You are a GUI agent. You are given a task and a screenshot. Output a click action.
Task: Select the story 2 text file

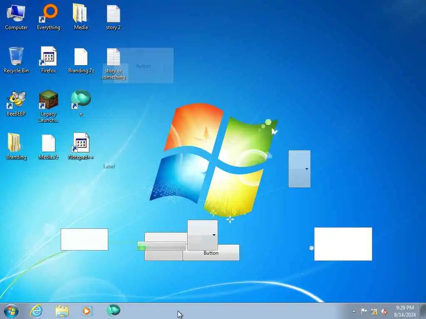113,17
